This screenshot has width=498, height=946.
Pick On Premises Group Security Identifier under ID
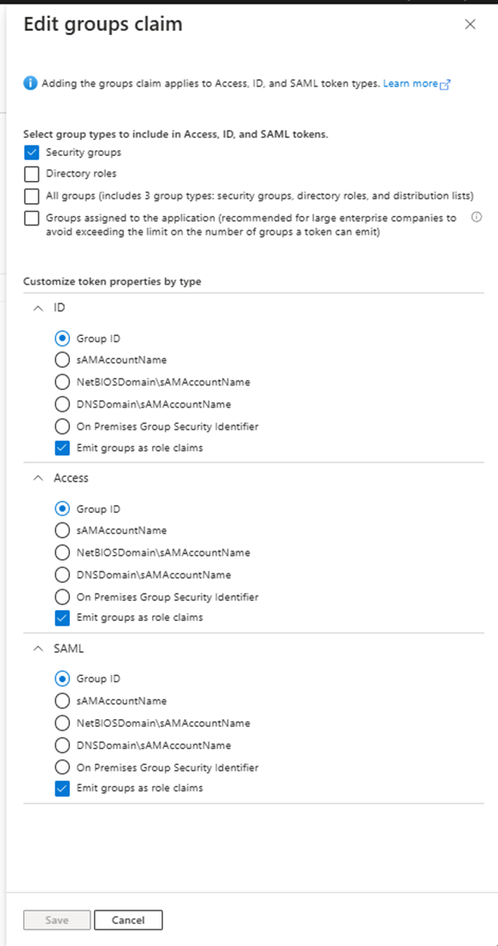(62, 427)
